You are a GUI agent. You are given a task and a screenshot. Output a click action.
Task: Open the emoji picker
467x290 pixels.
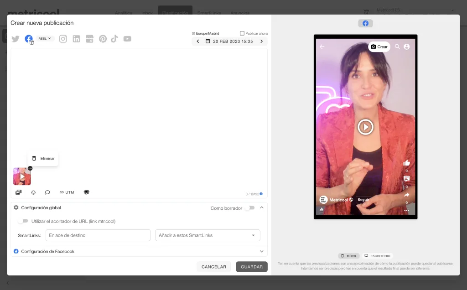(33, 192)
